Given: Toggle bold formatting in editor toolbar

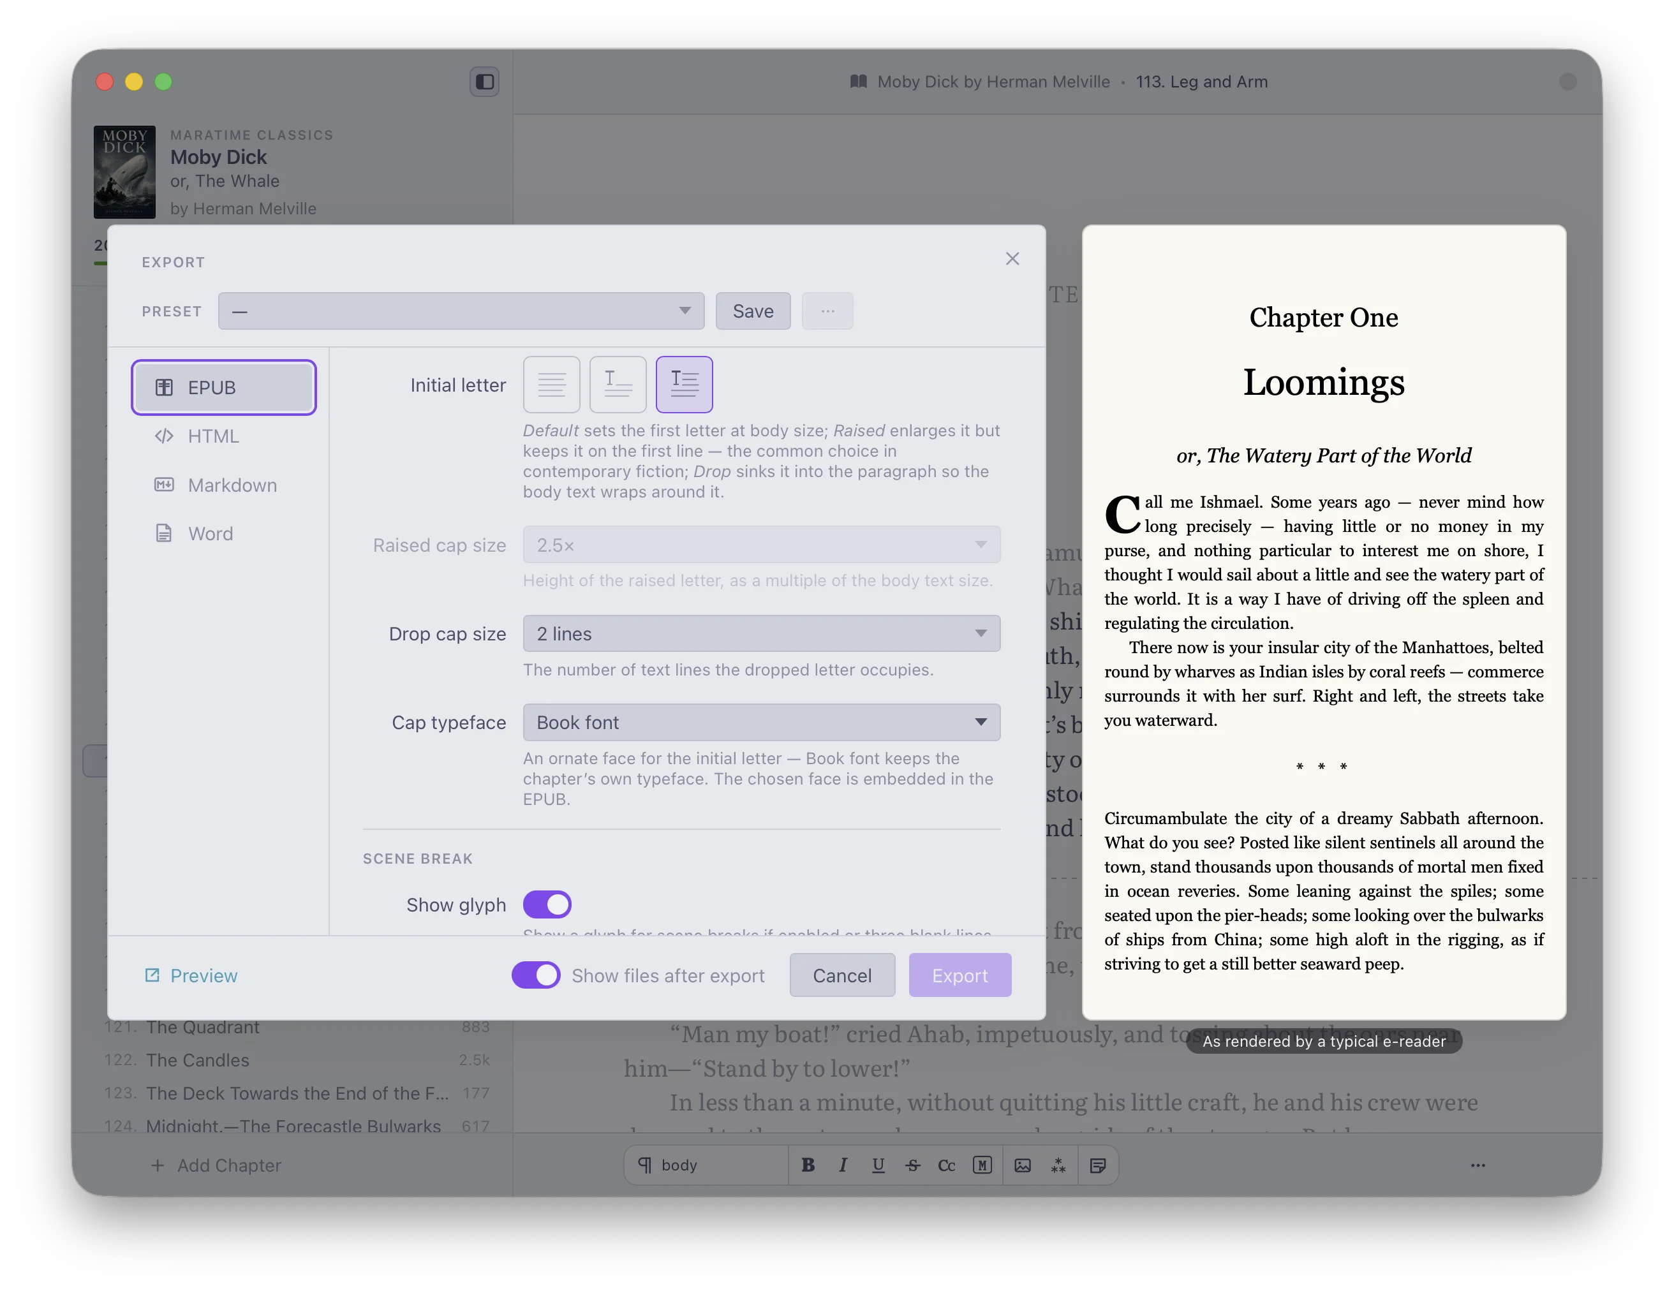Looking at the screenshot, I should pos(808,1165).
